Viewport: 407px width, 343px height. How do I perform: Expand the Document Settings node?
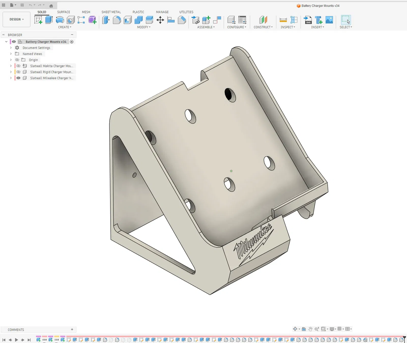pos(11,48)
